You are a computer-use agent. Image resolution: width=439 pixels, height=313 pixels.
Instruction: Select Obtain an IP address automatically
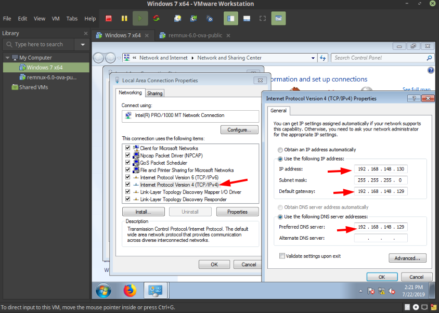[280, 150]
